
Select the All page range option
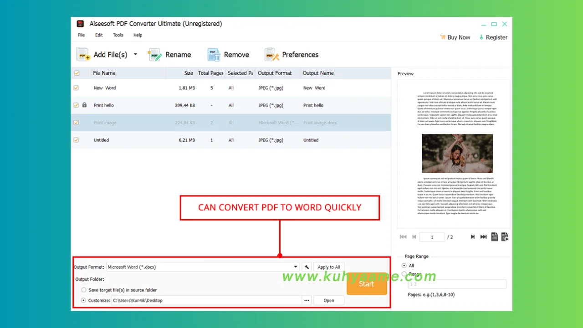[x=404, y=266]
